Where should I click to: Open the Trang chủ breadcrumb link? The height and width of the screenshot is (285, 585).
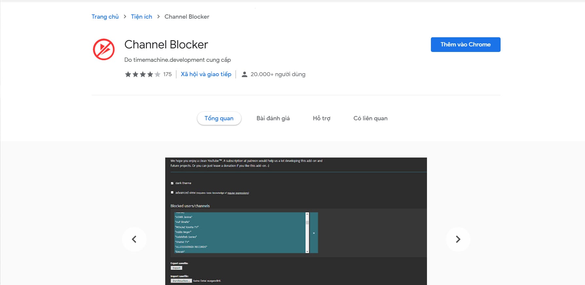(105, 17)
